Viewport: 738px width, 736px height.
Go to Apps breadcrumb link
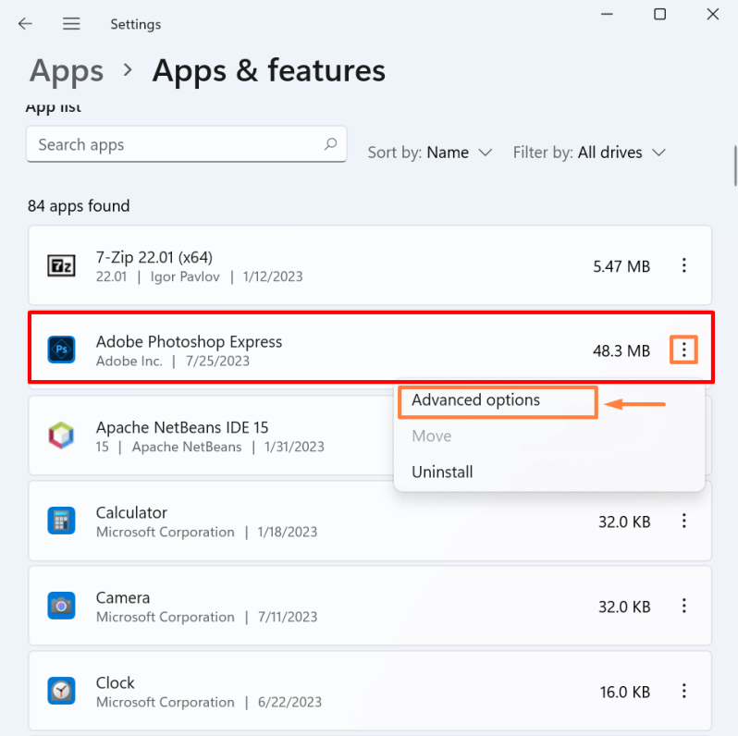click(67, 71)
